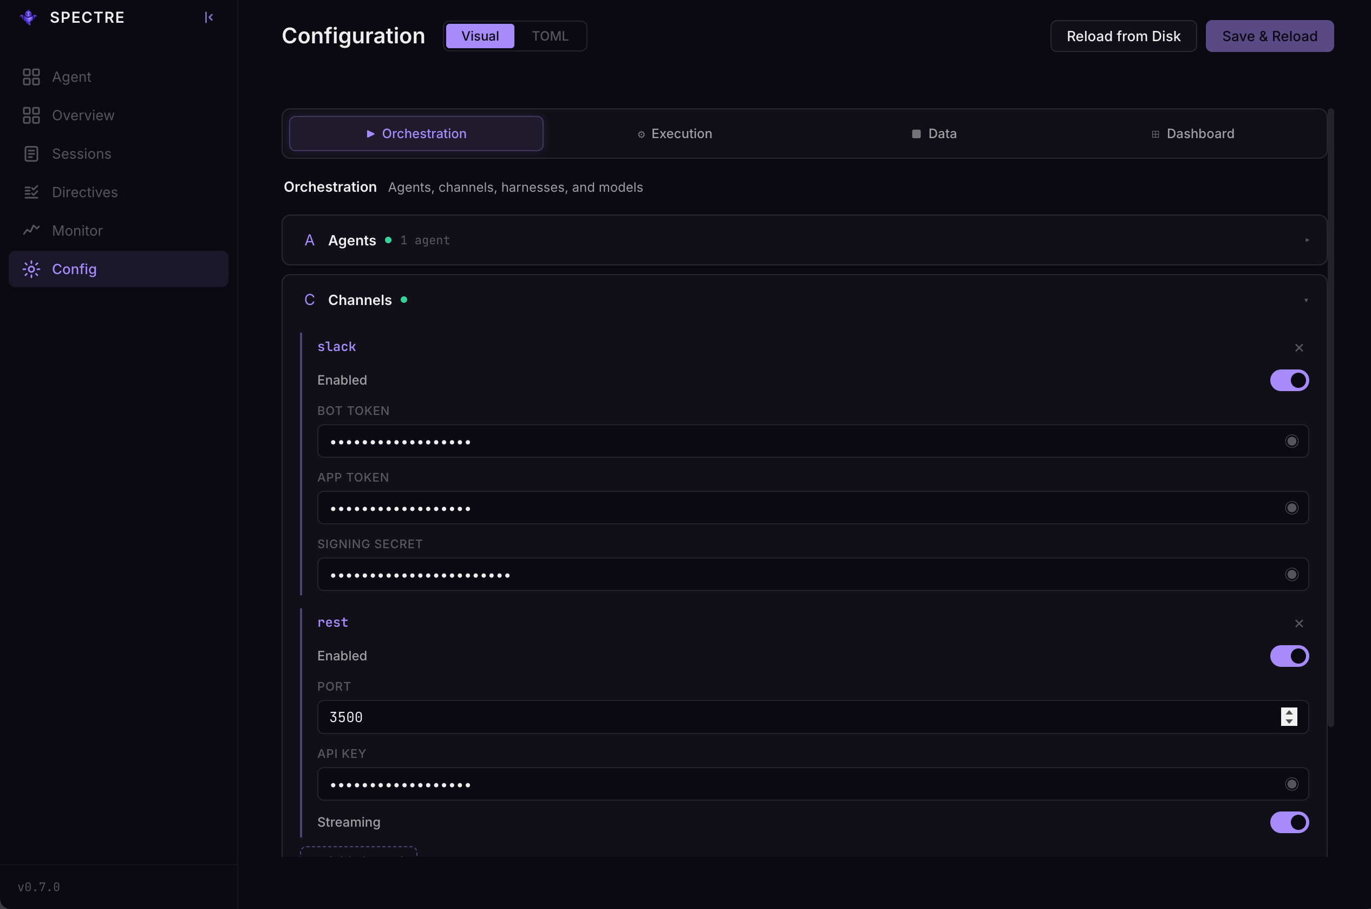
Task: Collapse the sidebar with the arrow icon
Action: pos(208,17)
